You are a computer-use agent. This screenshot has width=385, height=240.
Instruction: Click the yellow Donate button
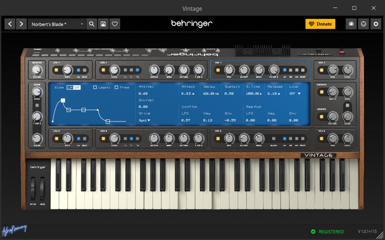pos(320,24)
